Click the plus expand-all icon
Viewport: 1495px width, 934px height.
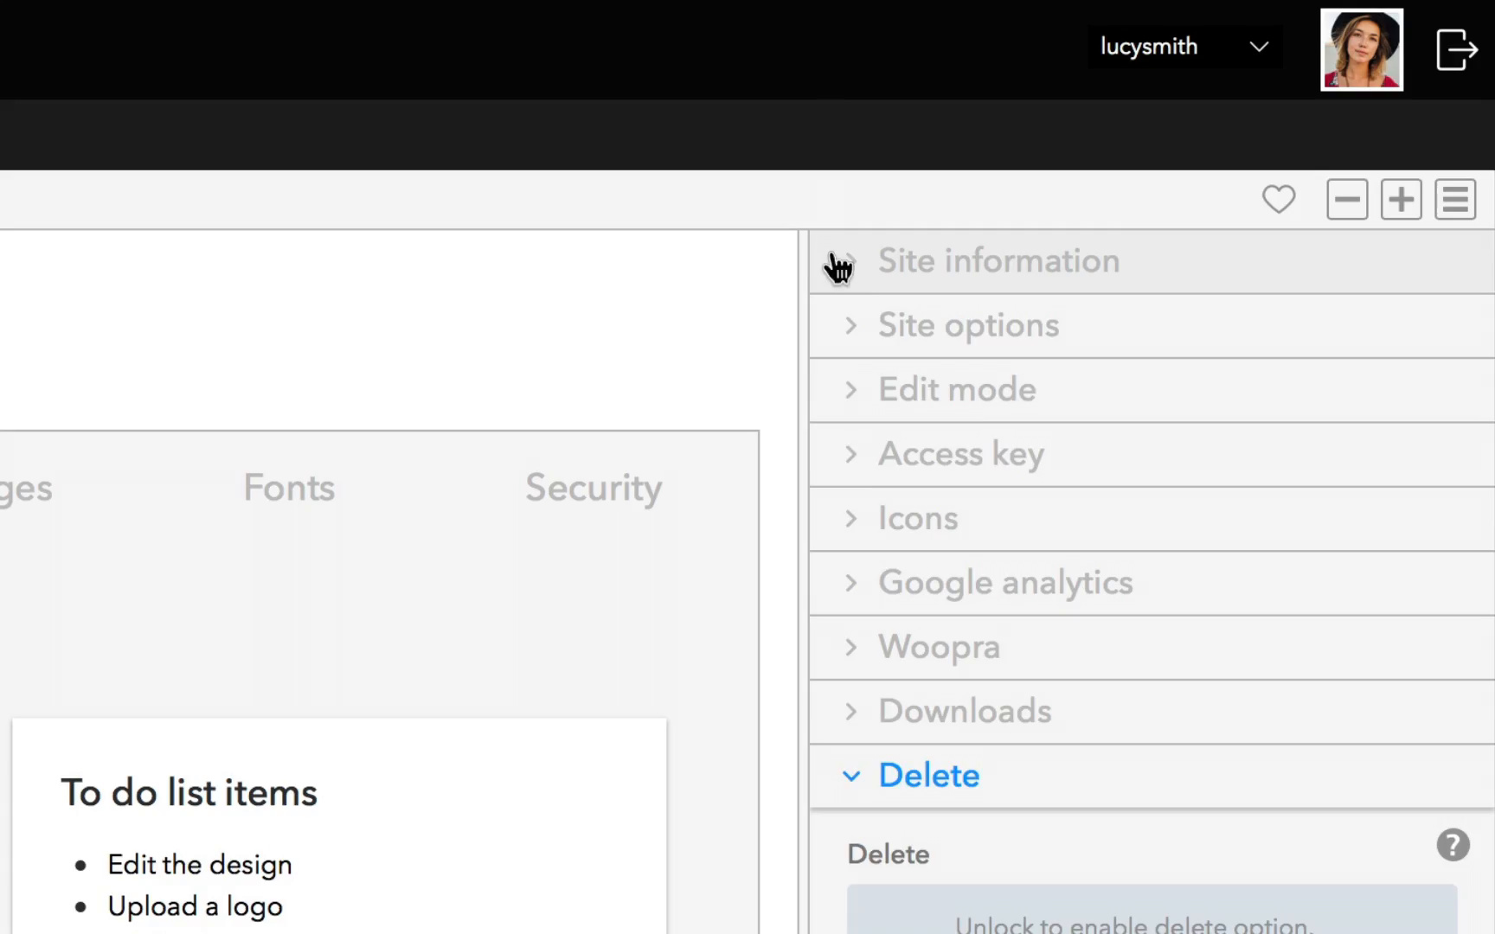(1402, 200)
